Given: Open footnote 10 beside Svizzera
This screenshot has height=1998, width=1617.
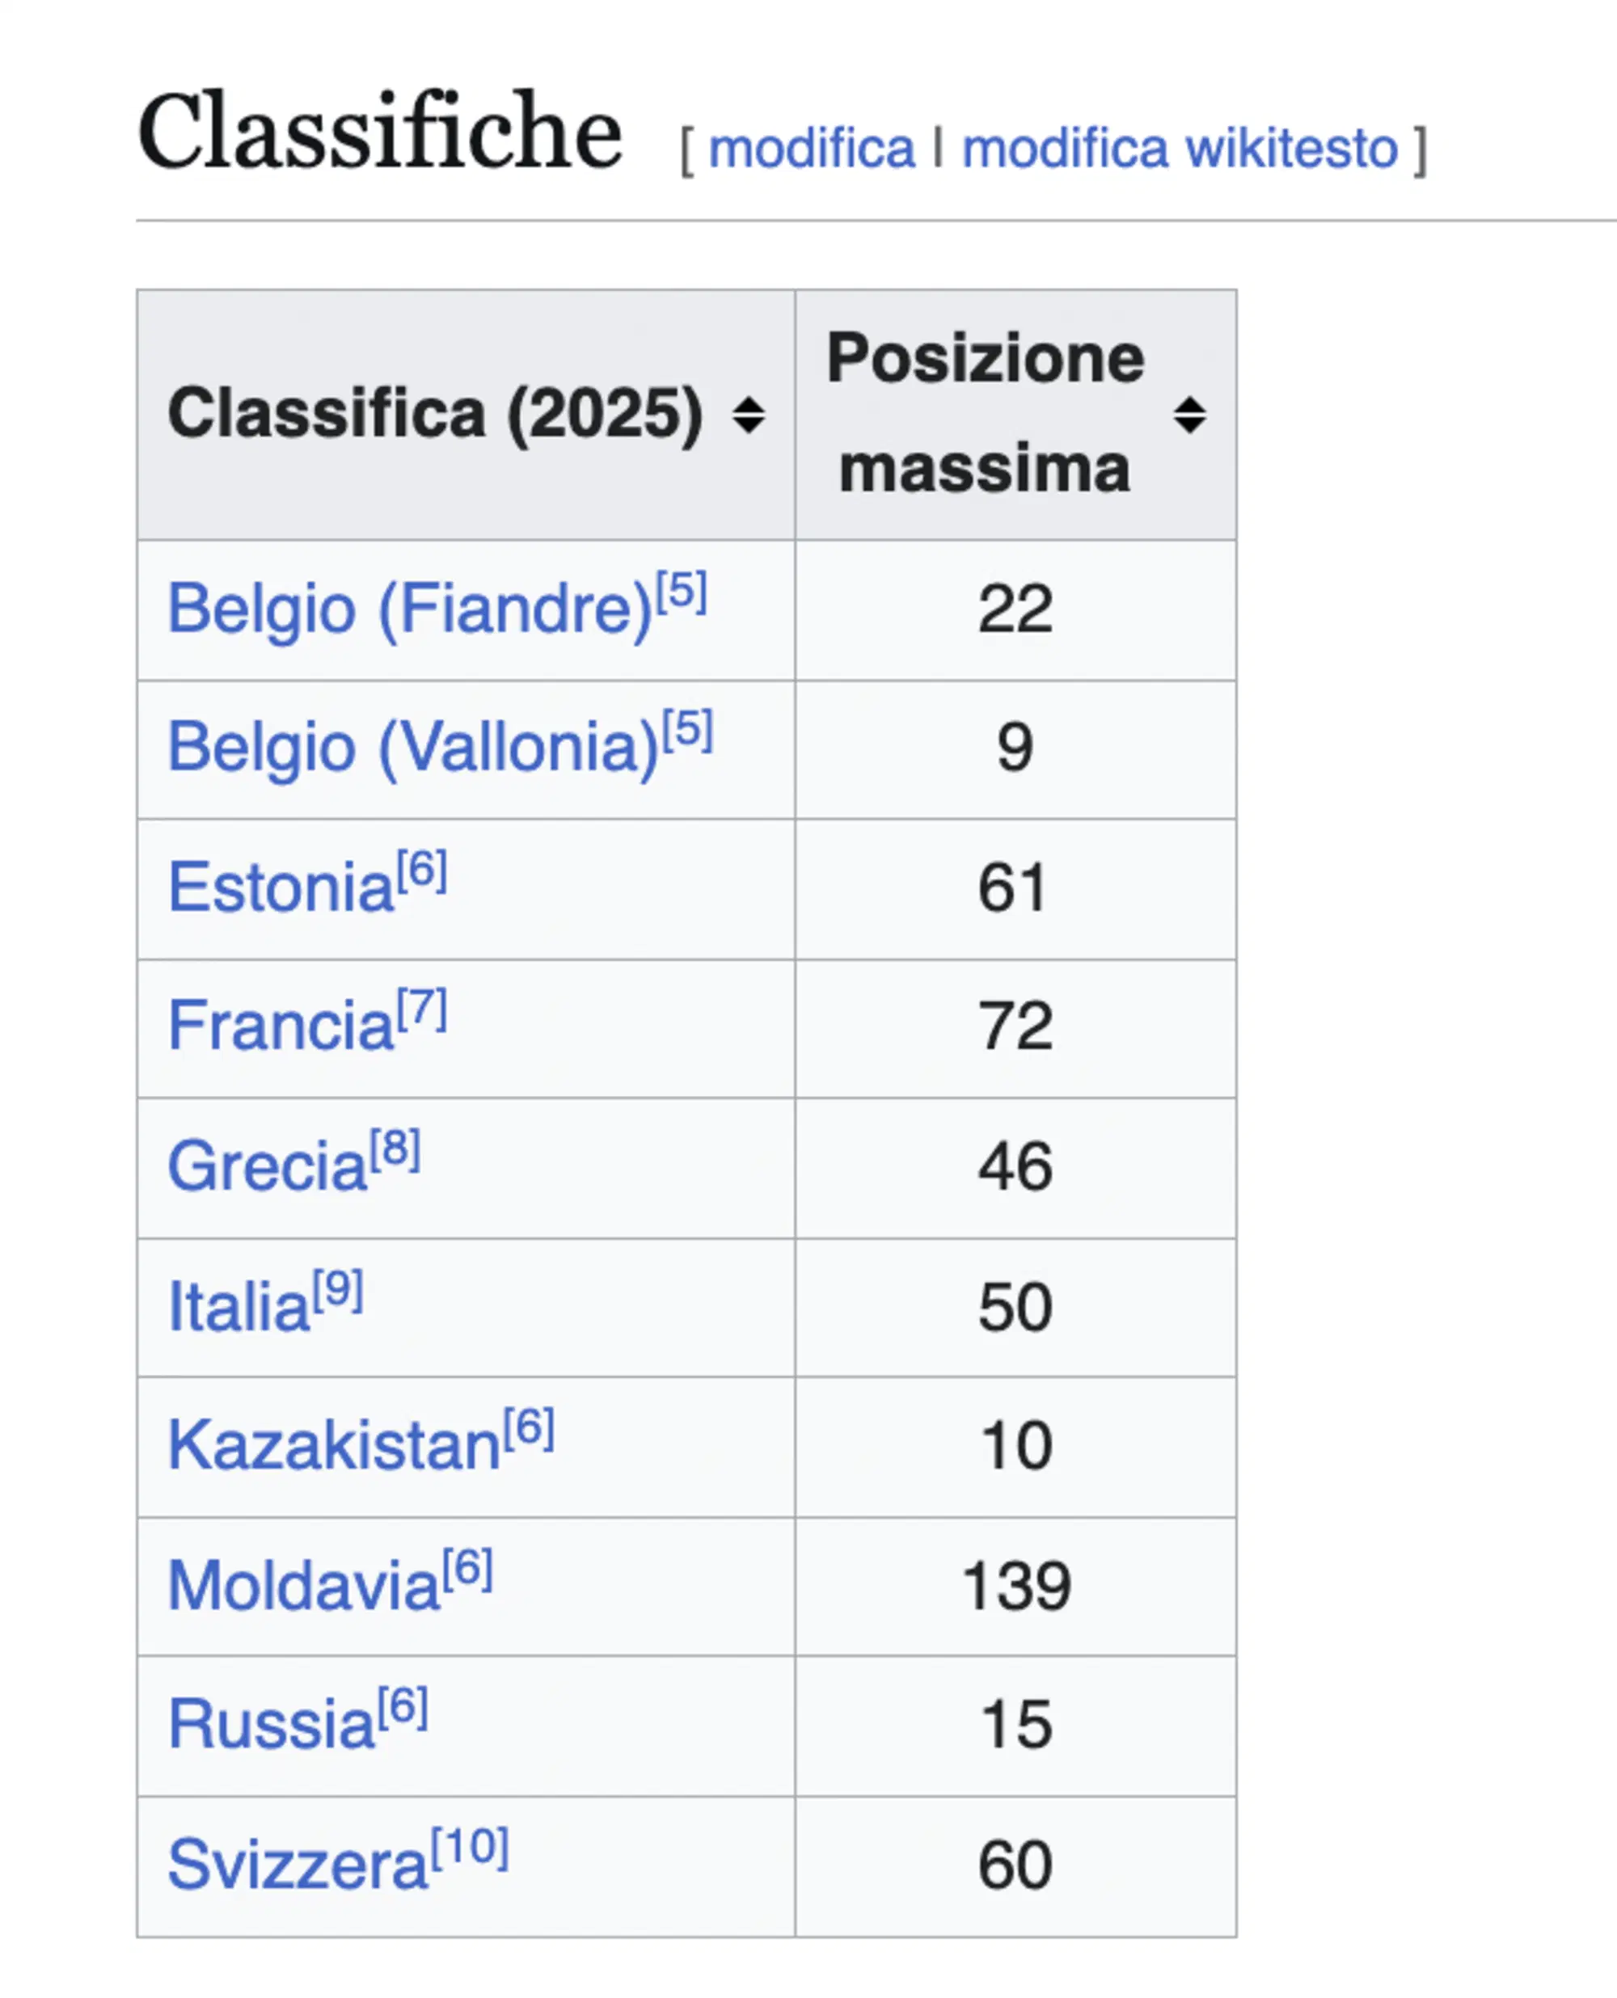Looking at the screenshot, I should pos(471,1846).
